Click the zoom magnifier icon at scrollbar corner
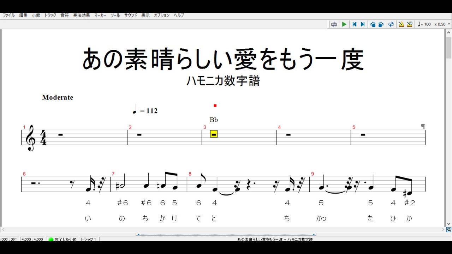The width and height of the screenshot is (452, 254). point(448,230)
